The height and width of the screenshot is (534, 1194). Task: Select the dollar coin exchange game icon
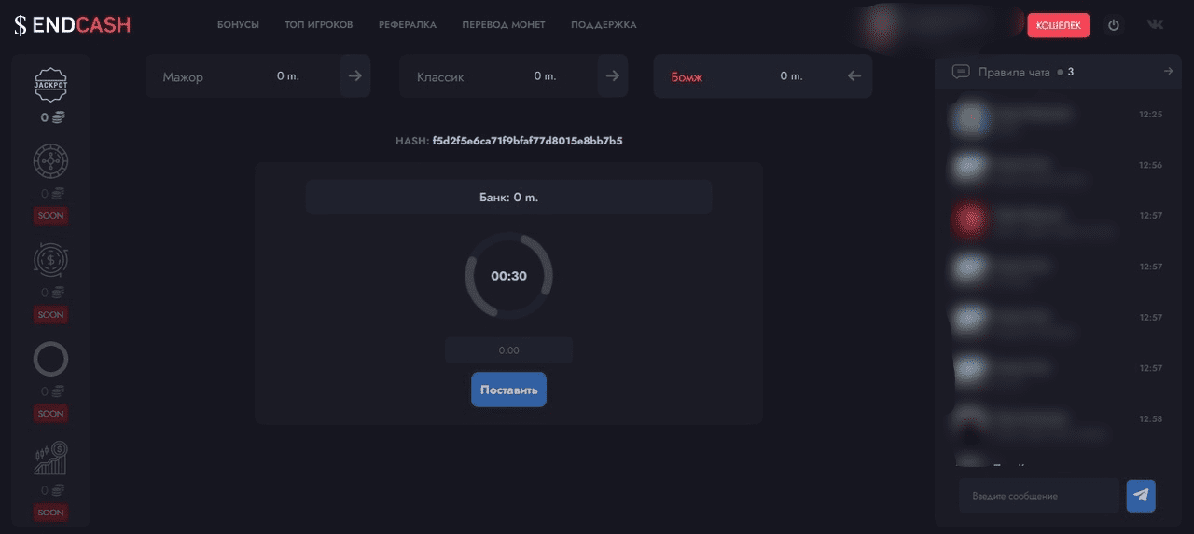pyautogui.click(x=51, y=260)
